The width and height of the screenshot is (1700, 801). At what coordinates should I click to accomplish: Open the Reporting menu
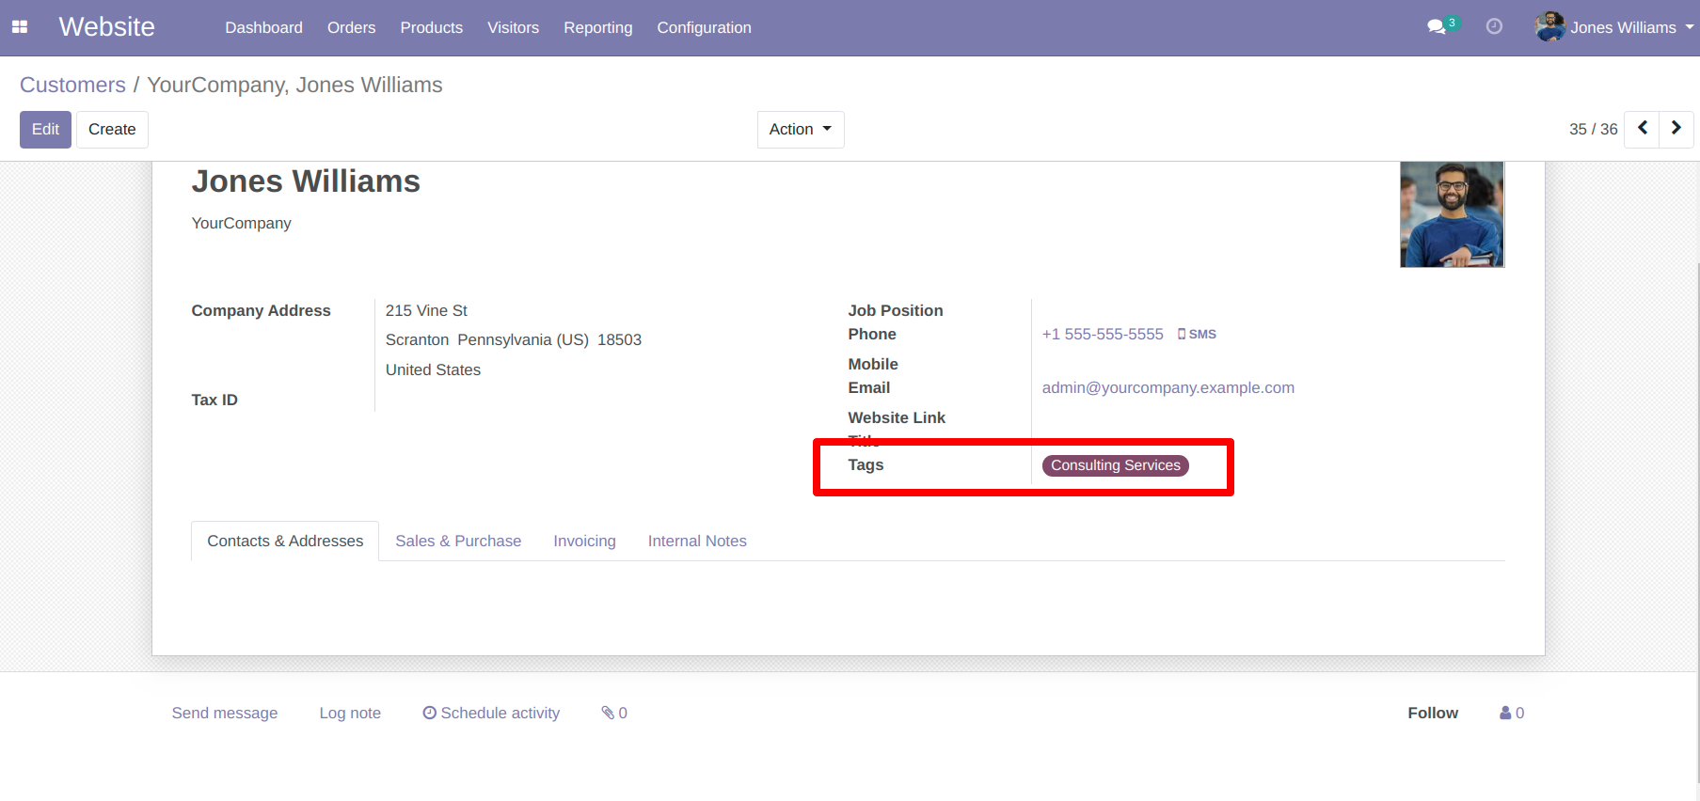(x=597, y=28)
